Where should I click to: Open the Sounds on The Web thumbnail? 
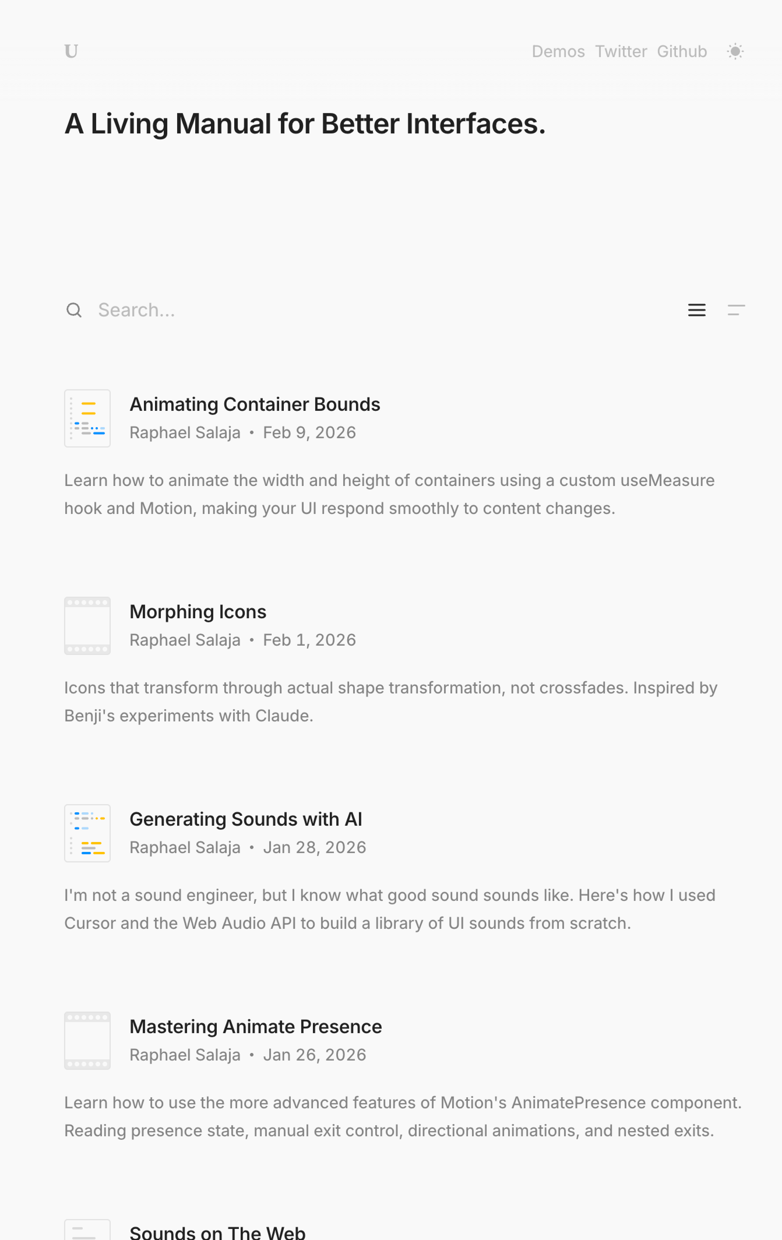pyautogui.click(x=87, y=1231)
